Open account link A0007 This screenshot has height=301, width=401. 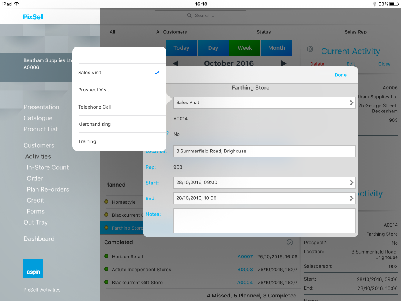tap(245, 257)
